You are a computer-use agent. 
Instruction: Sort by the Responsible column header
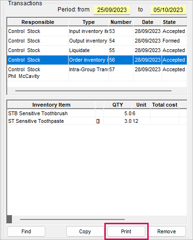click(38, 22)
